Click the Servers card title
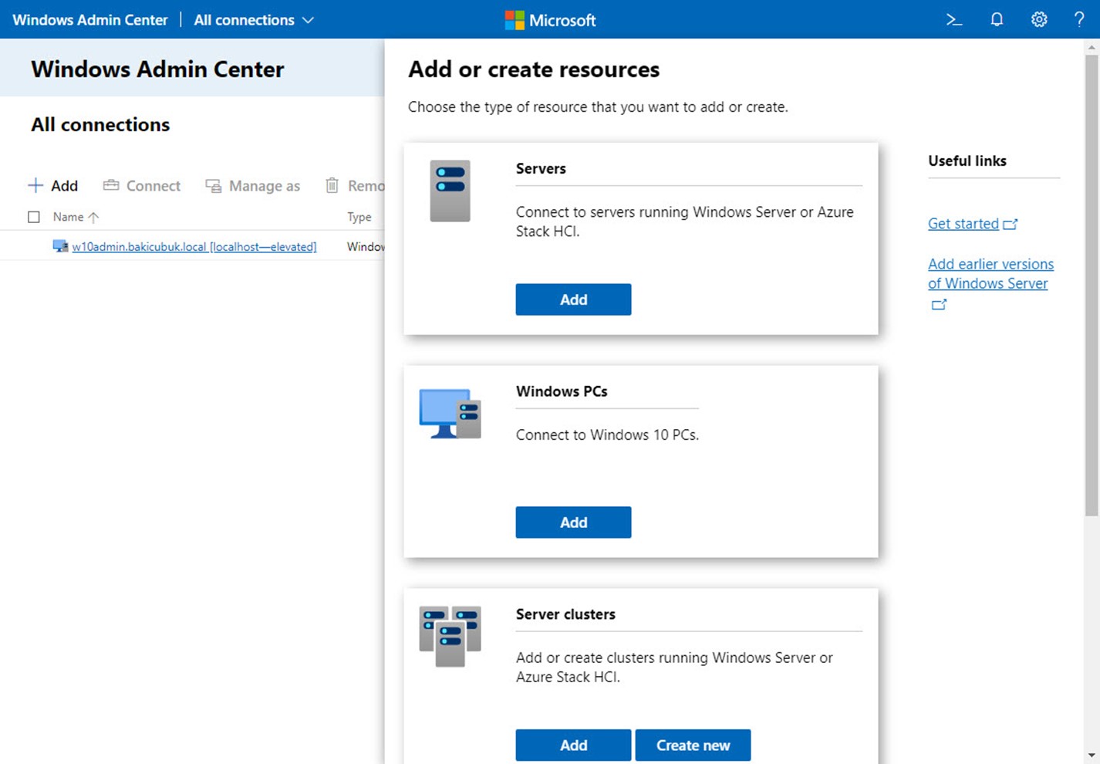Screen dimensions: 1100x764 coord(541,168)
